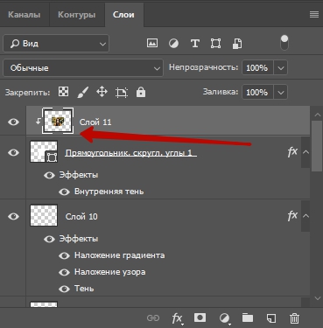The image size is (323, 328).
Task: Filter layers by type (T) layers
Action: (195, 44)
